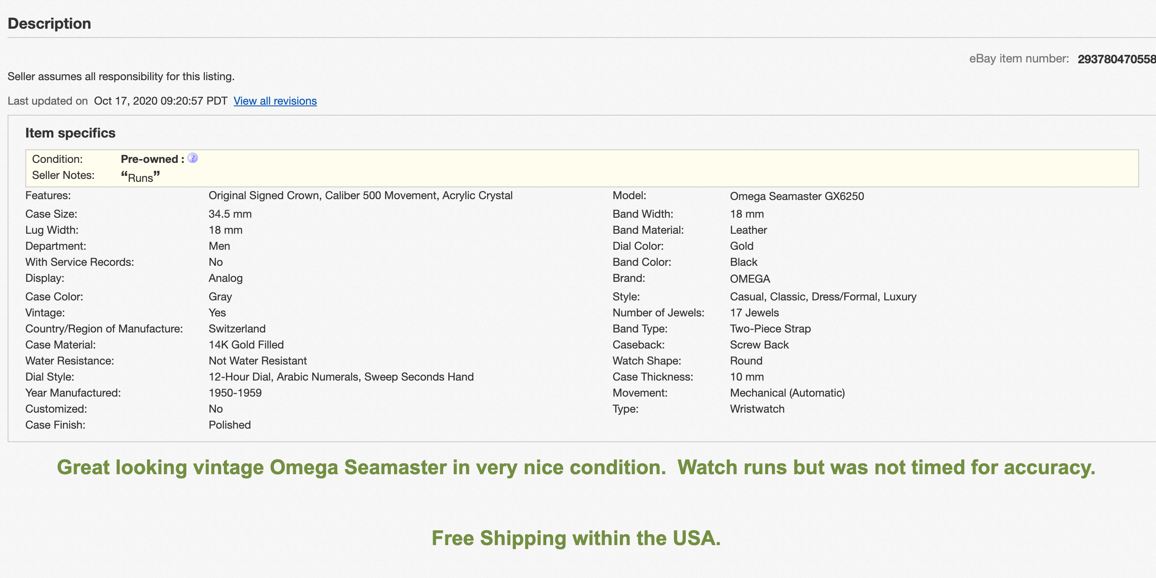This screenshot has height=578, width=1156.
Task: Select the Pre-owned condition text
Action: point(150,159)
